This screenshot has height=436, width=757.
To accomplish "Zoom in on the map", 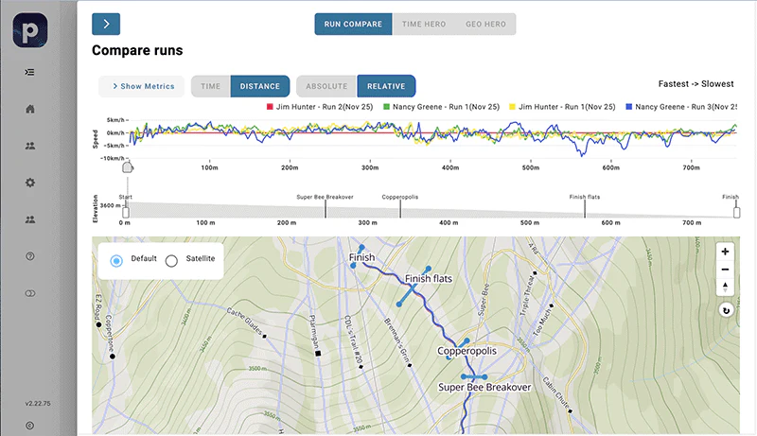I will (725, 252).
